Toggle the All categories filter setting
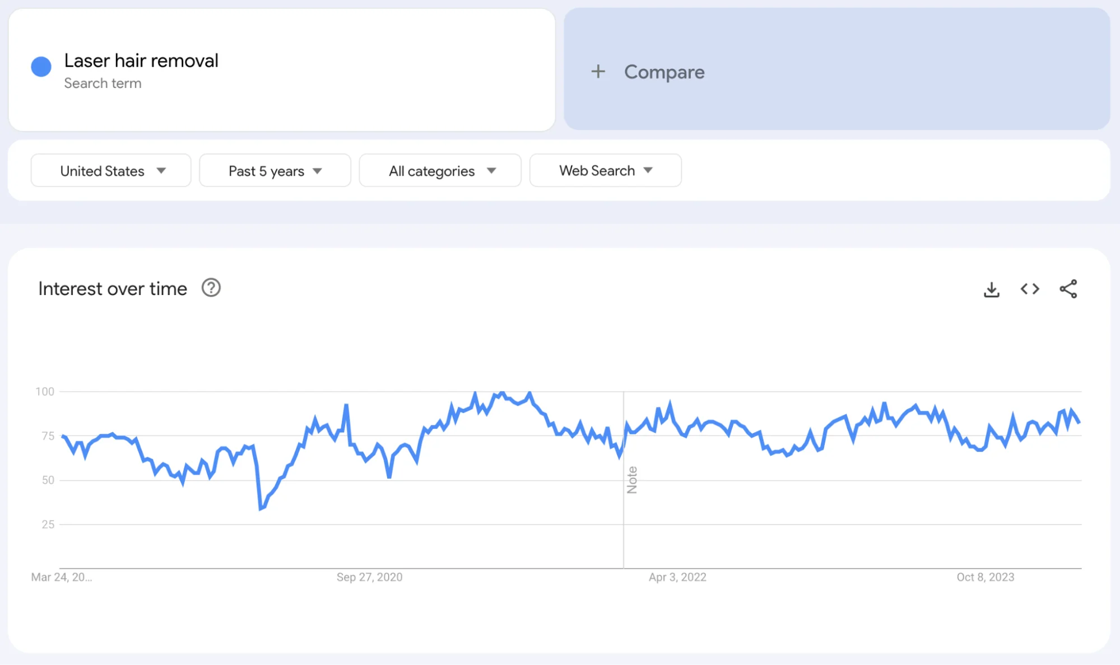The height and width of the screenshot is (665, 1120). 440,170
